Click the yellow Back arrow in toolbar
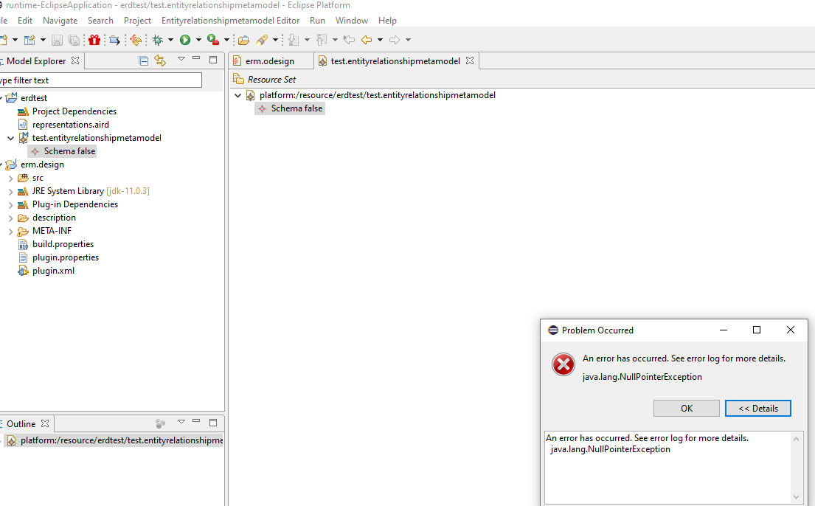The height and width of the screenshot is (506, 815). 367,40
